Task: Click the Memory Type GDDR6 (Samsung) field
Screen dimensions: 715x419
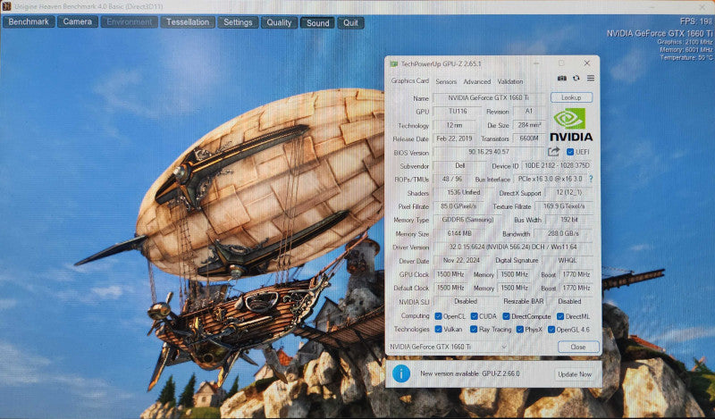Action: (467, 220)
